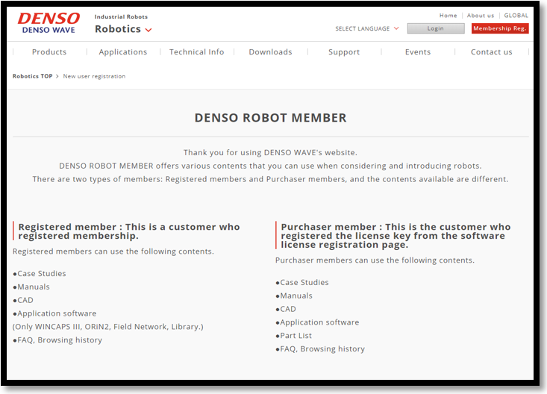
Task: Go to the Home link
Action: (448, 16)
